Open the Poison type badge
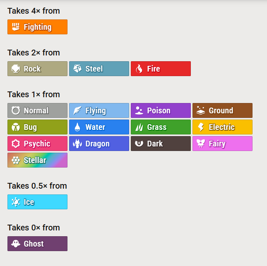267x266 pixels. point(161,110)
